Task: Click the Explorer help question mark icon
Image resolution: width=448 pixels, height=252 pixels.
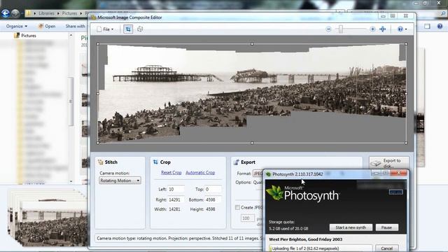Action: 440,27
